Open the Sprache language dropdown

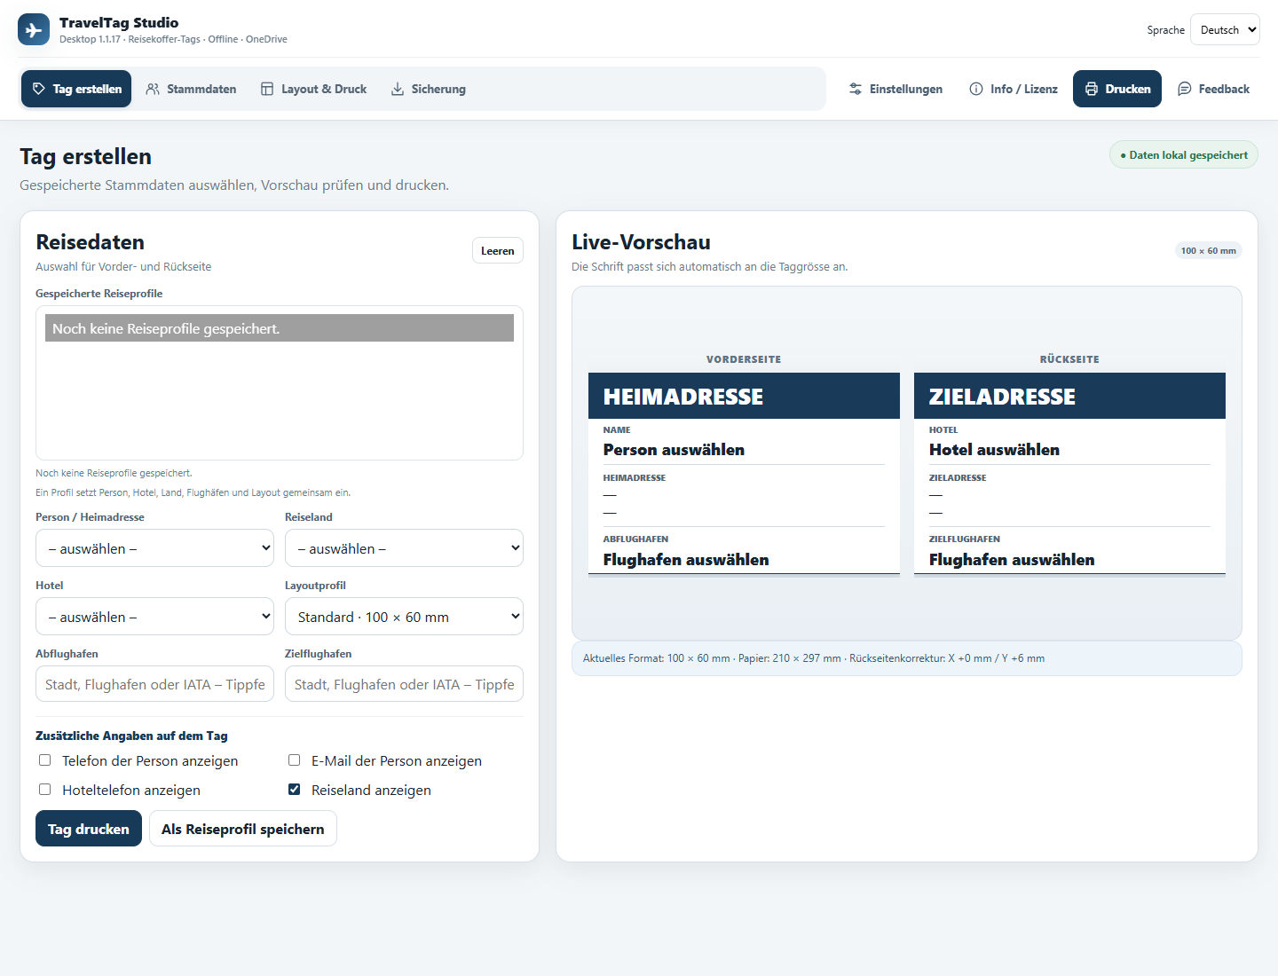point(1225,29)
